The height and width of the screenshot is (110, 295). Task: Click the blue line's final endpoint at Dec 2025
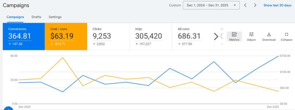[279, 56]
